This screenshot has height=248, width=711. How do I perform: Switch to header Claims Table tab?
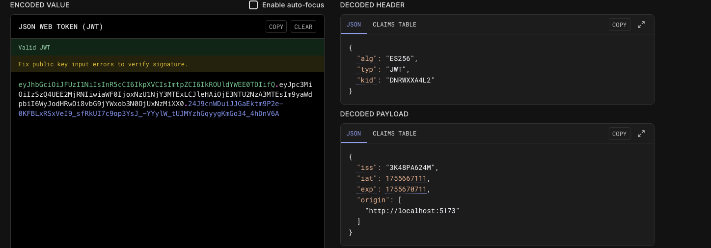coord(394,25)
